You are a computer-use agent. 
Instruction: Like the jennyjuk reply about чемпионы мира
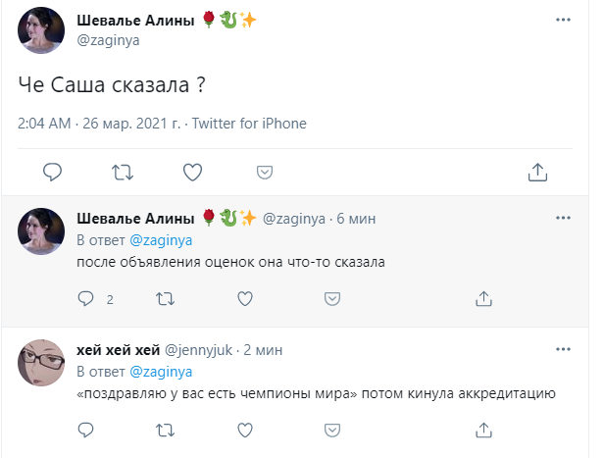pos(246,429)
